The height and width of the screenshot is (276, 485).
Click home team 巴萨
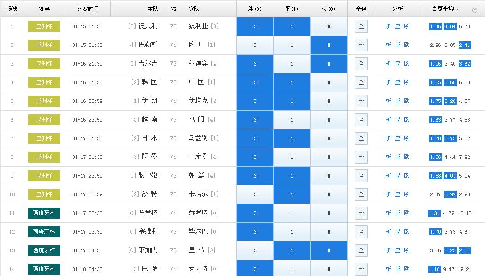(x=150, y=269)
